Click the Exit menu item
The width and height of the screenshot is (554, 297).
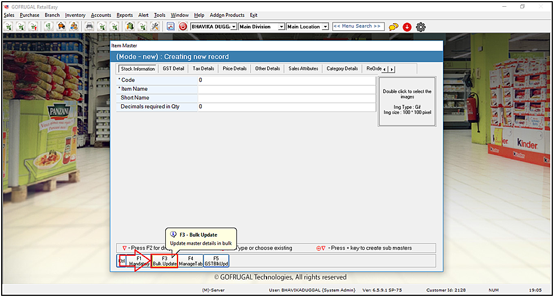point(254,15)
